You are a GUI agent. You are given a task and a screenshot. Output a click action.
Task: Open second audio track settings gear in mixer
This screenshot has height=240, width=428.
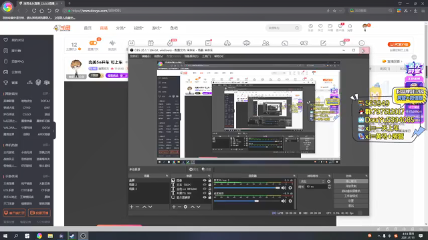coord(290,201)
